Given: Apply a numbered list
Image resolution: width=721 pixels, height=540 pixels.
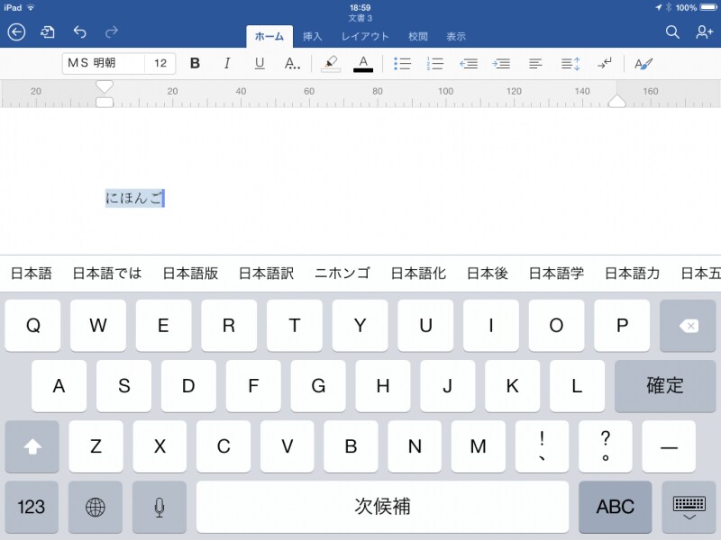Looking at the screenshot, I should coord(434,63).
